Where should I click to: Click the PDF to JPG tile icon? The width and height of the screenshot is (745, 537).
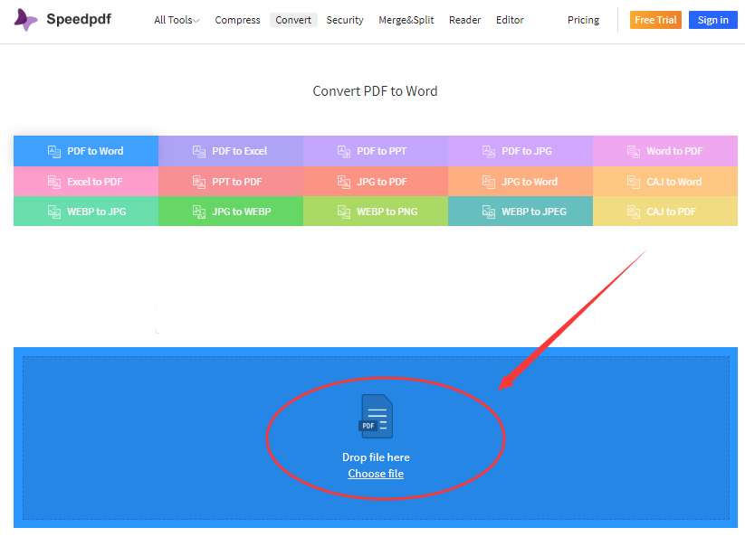[489, 151]
